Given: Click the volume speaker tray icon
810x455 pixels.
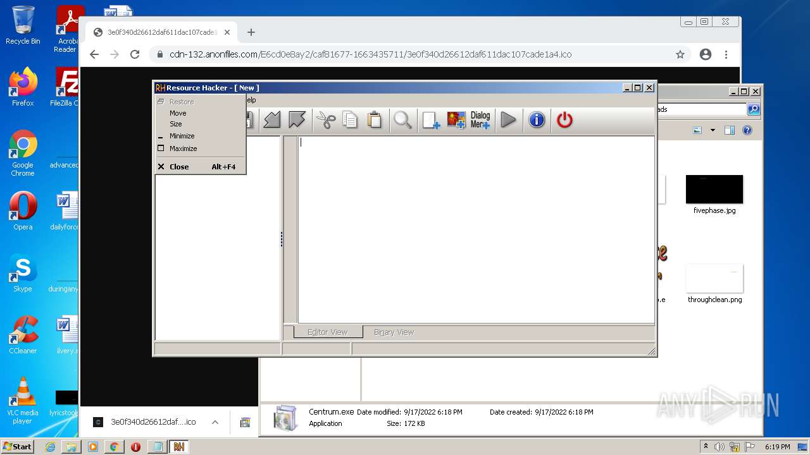Looking at the screenshot, I should click(720, 447).
